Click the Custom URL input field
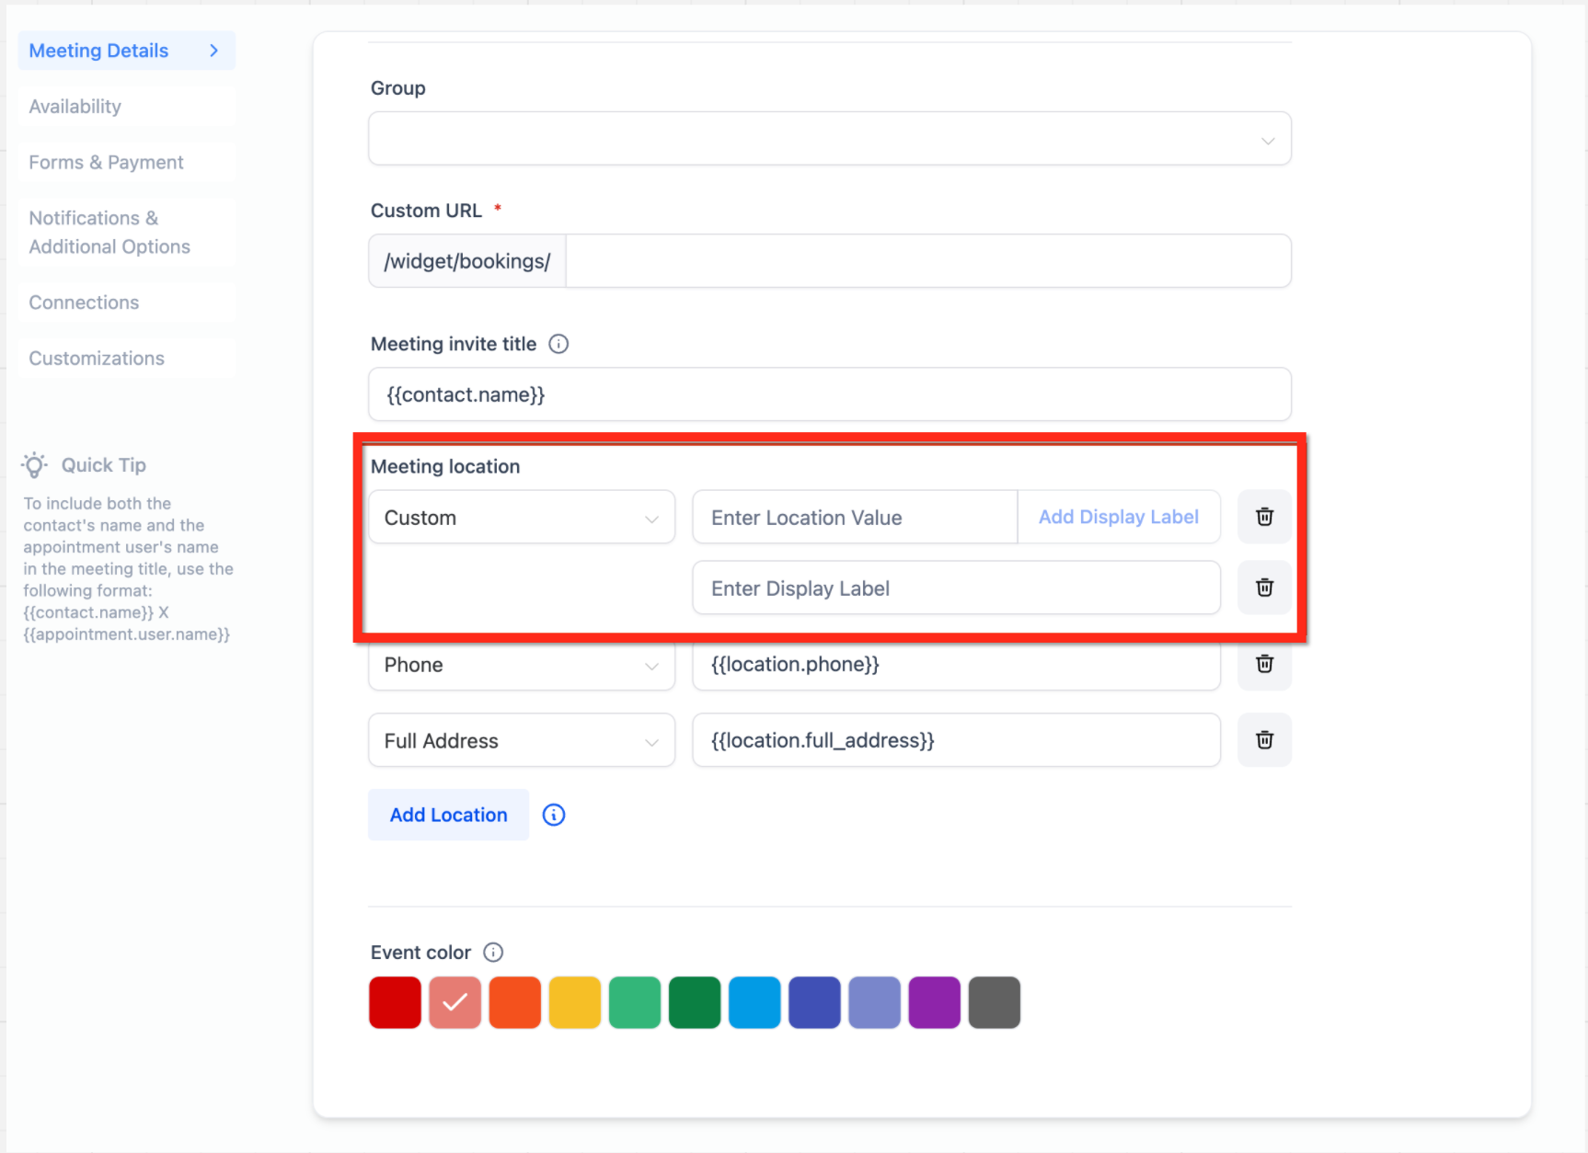 tap(928, 261)
